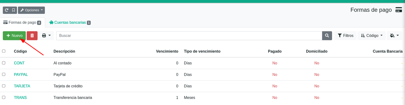405x105 pixels.
Task: Mark the PAYPAL row checkbox
Action: coord(4,75)
